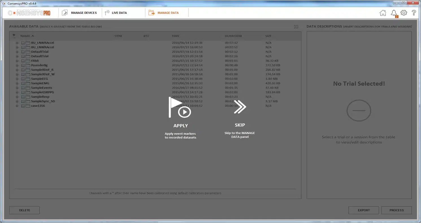Select the Sample9DoF_W row name
421x223 pixels.
(43, 74)
